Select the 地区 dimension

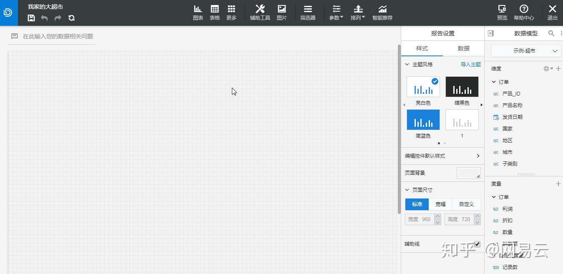point(507,141)
